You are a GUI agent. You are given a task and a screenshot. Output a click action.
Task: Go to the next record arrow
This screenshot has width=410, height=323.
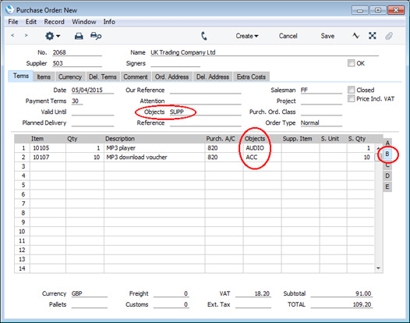(26, 35)
